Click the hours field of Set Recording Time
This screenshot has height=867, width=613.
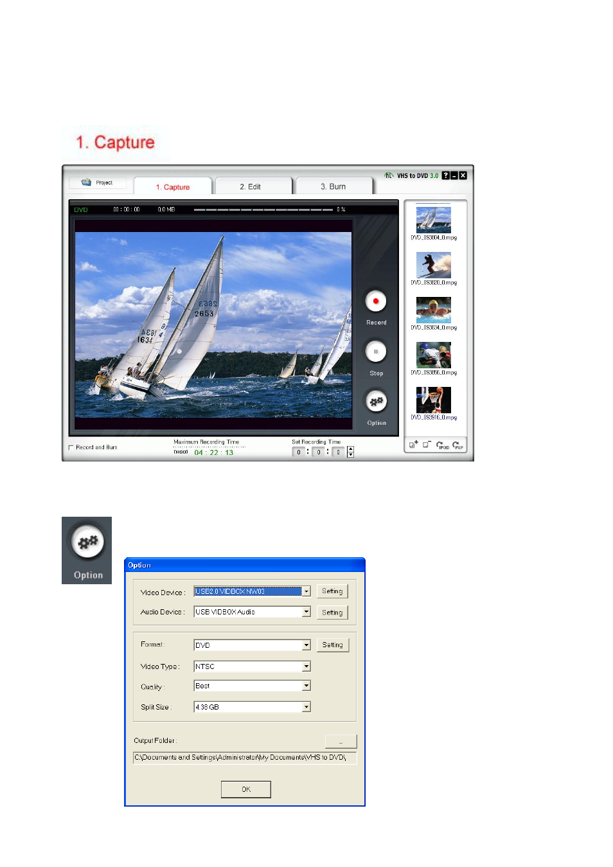pyautogui.click(x=298, y=452)
